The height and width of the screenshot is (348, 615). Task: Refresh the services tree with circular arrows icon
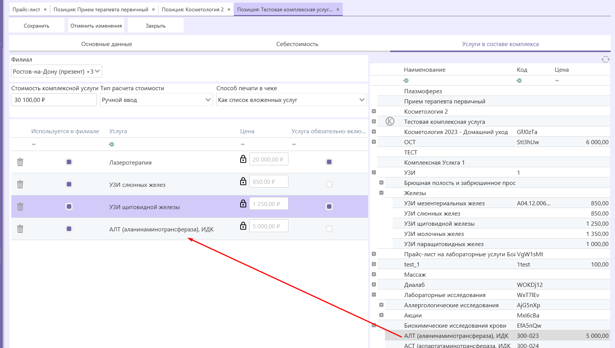(x=605, y=59)
